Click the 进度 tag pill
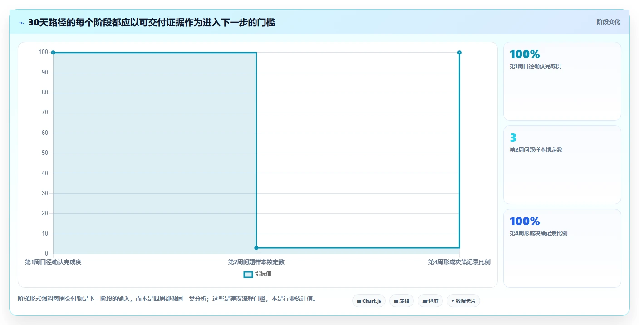The height and width of the screenshot is (325, 639). coord(430,301)
